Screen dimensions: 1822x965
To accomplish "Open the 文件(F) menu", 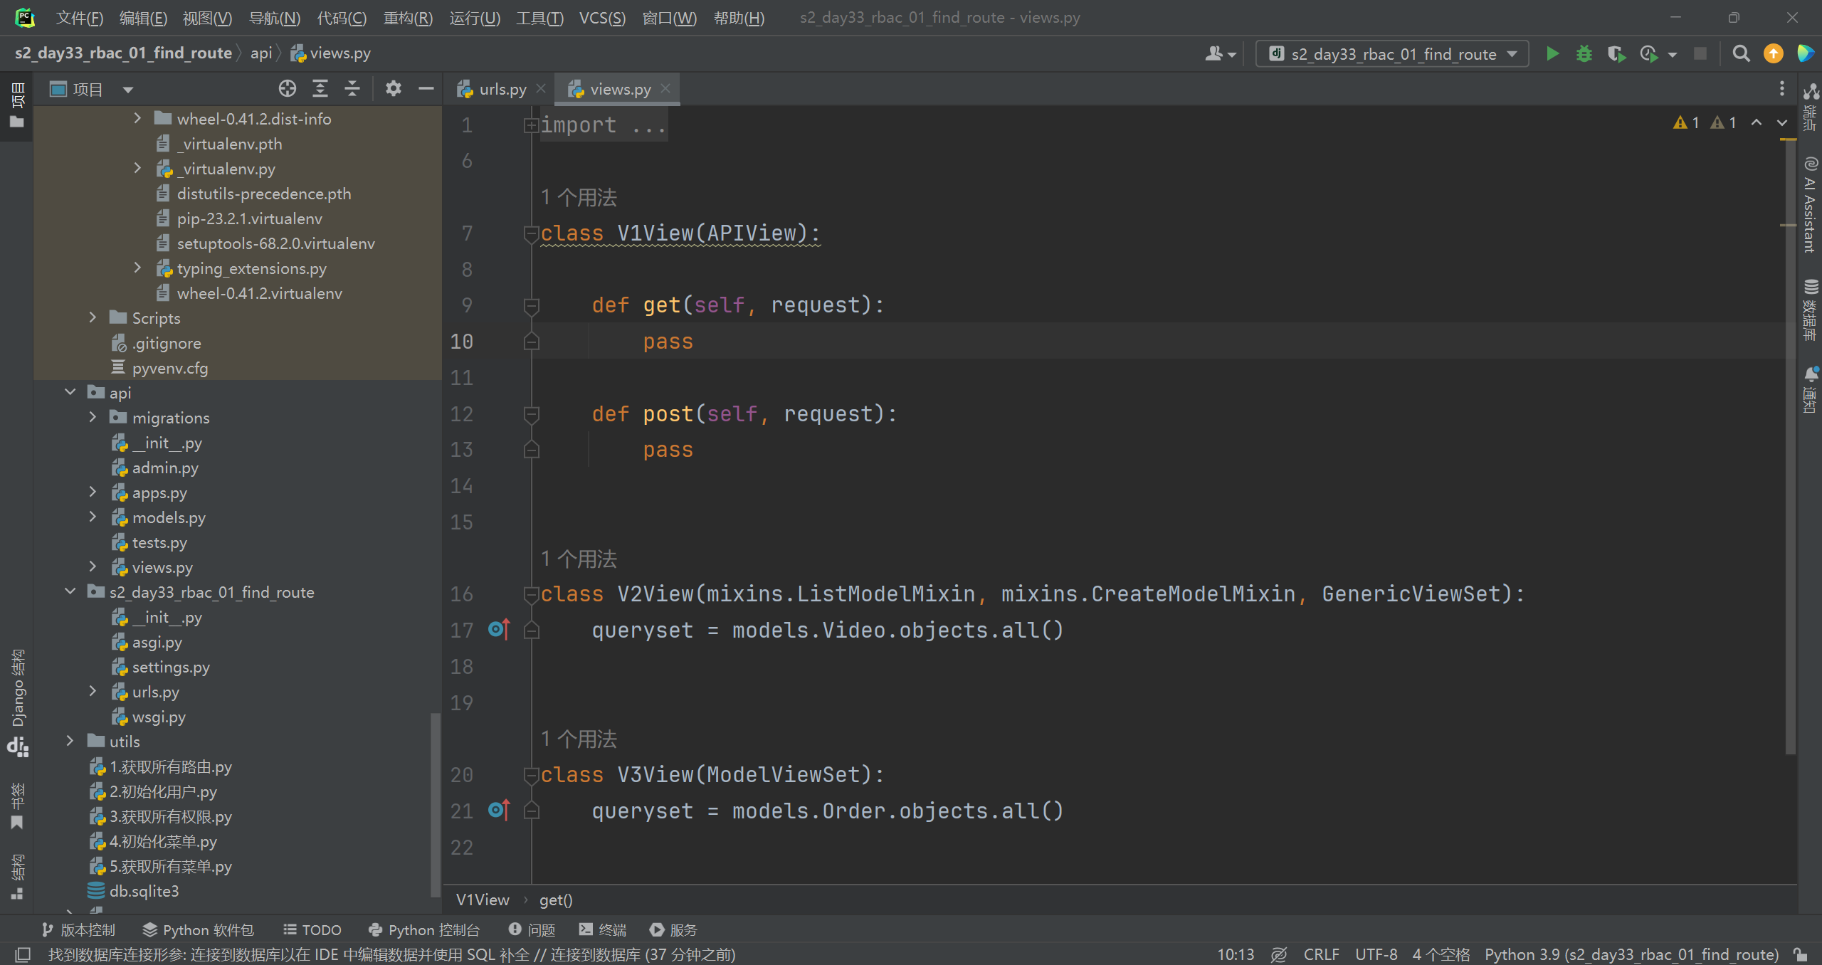I will [80, 18].
